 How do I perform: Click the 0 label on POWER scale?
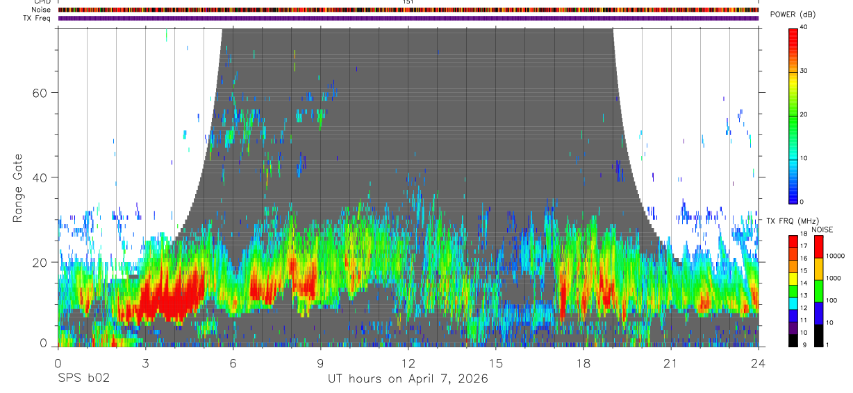coord(801,202)
